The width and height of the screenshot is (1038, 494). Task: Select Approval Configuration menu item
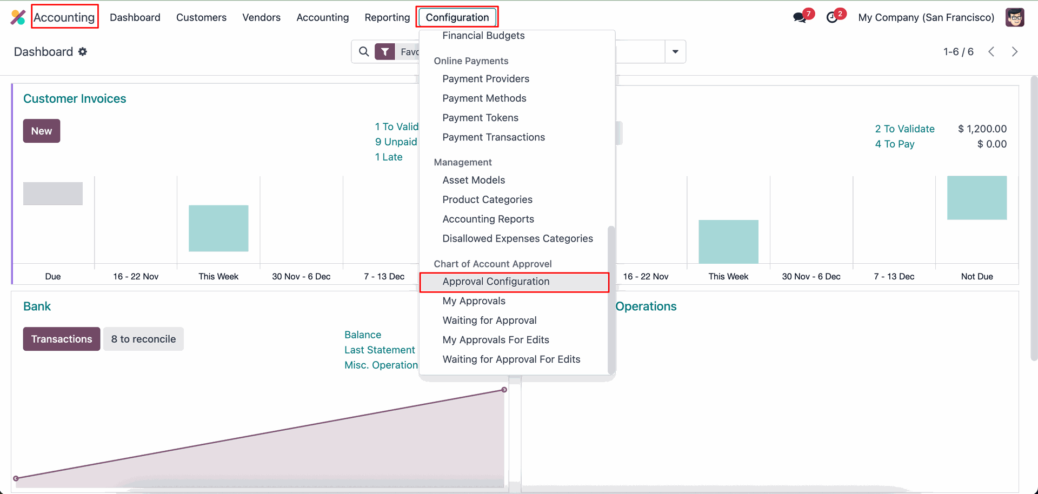click(495, 282)
